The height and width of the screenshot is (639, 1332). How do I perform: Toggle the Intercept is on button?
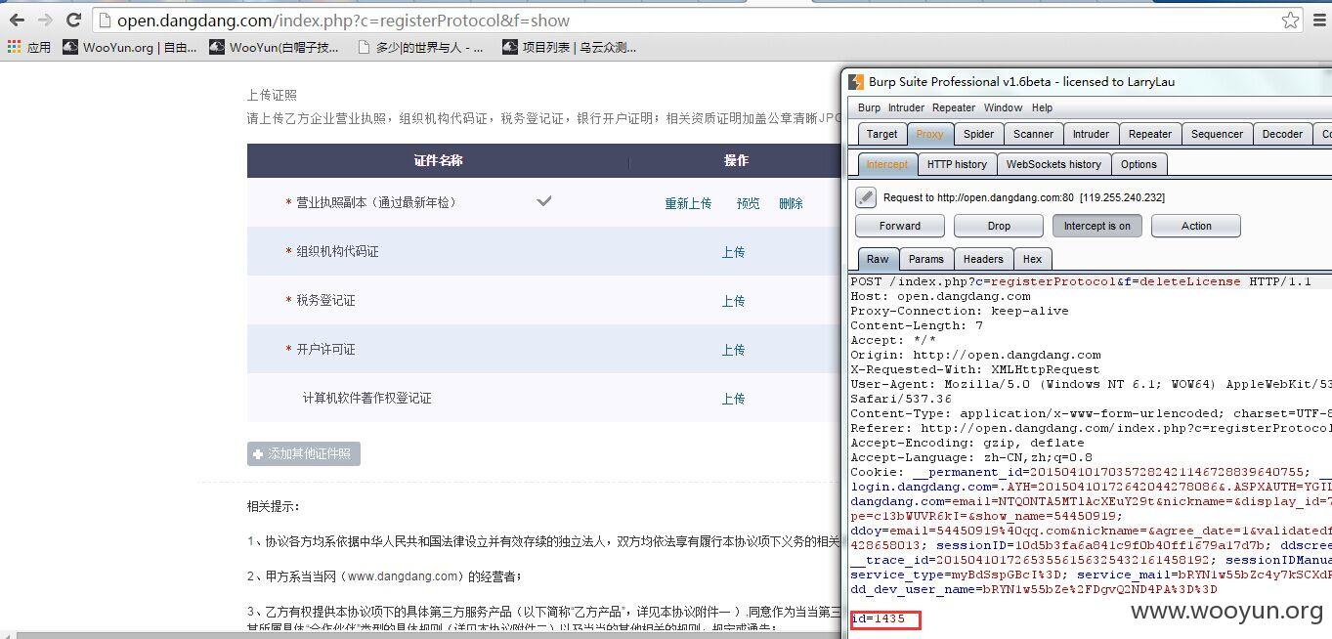click(1096, 226)
